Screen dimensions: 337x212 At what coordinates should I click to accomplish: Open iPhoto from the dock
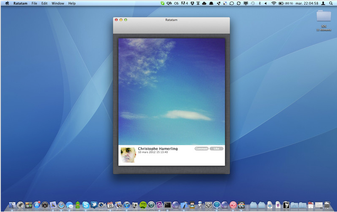pos(118,205)
